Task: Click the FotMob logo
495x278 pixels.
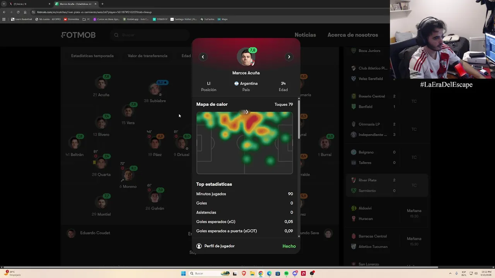Action: [x=78, y=35]
